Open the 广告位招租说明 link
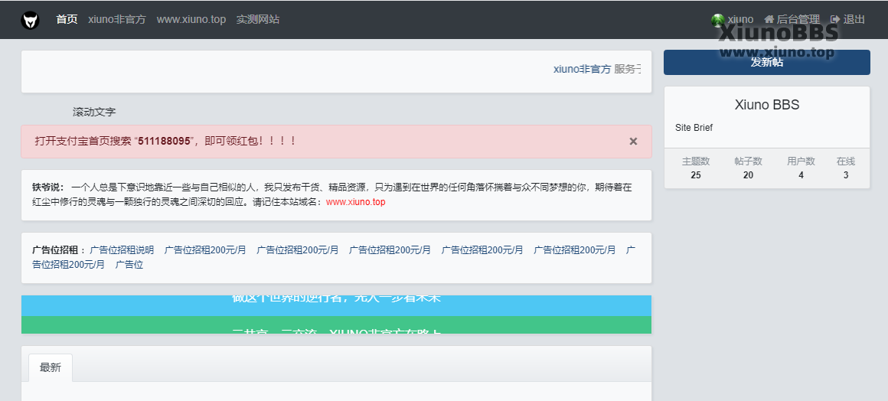This screenshot has height=401, width=888. click(122, 250)
